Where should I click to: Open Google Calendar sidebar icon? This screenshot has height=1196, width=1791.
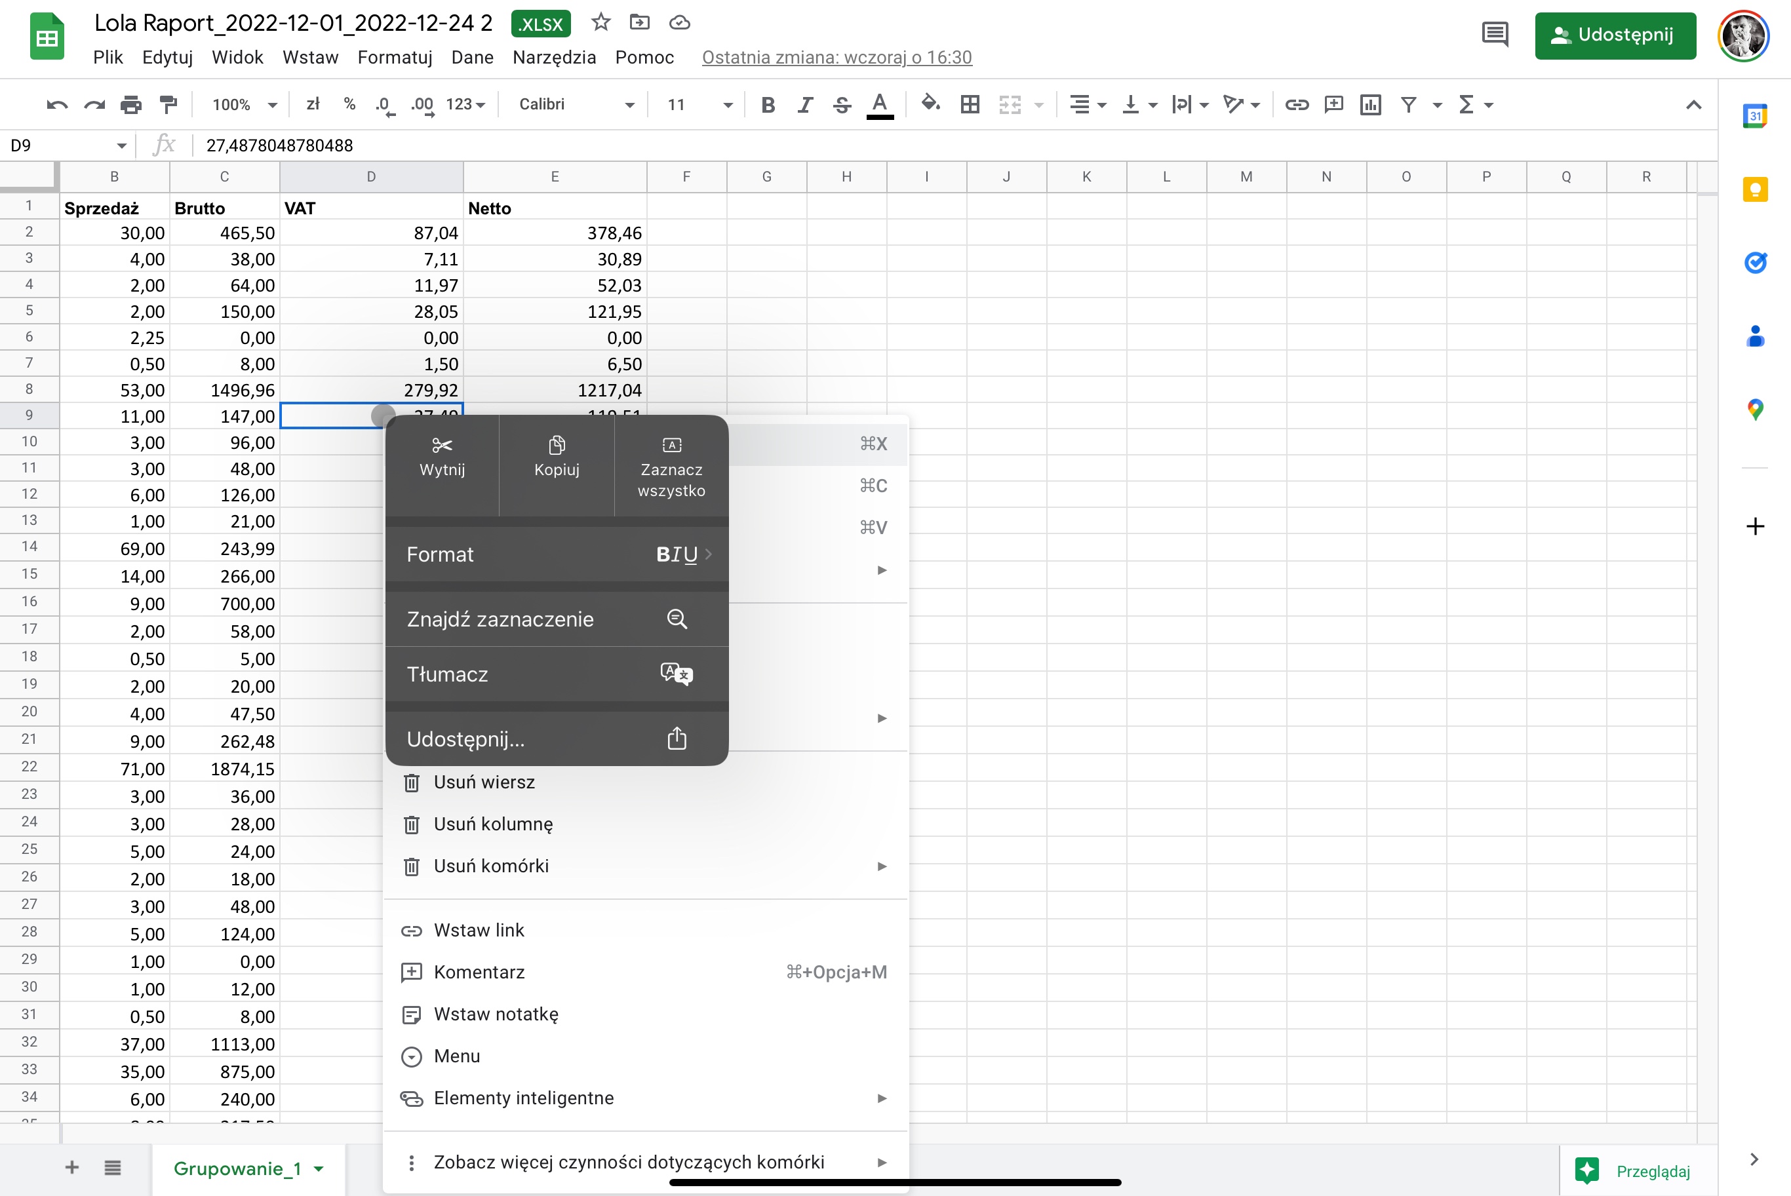coord(1754,116)
